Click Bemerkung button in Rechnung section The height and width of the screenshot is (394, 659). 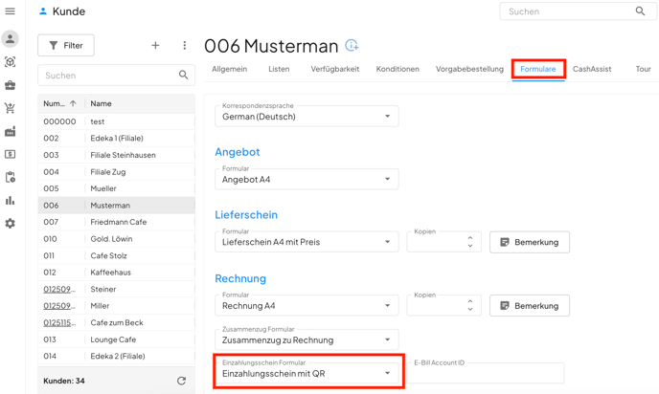coord(530,306)
